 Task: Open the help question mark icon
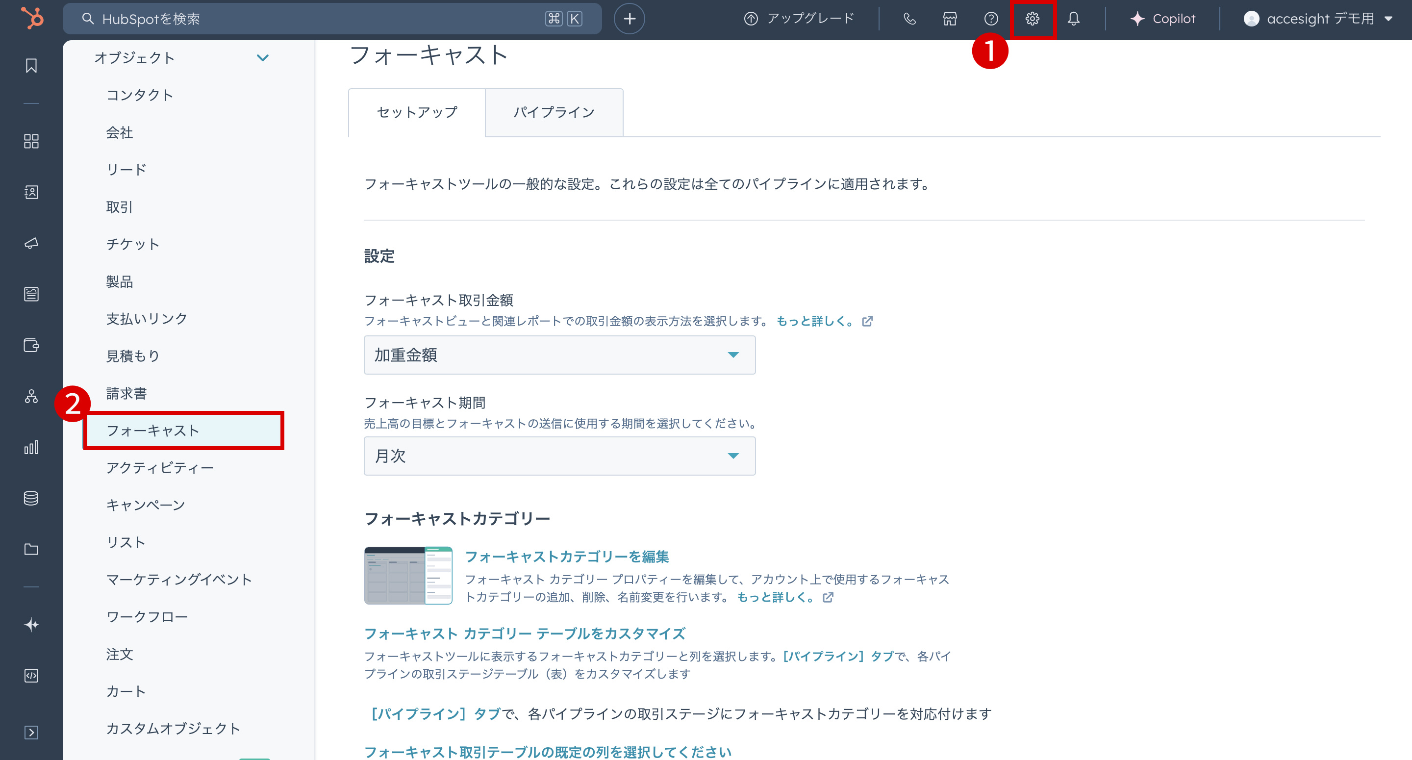991,19
